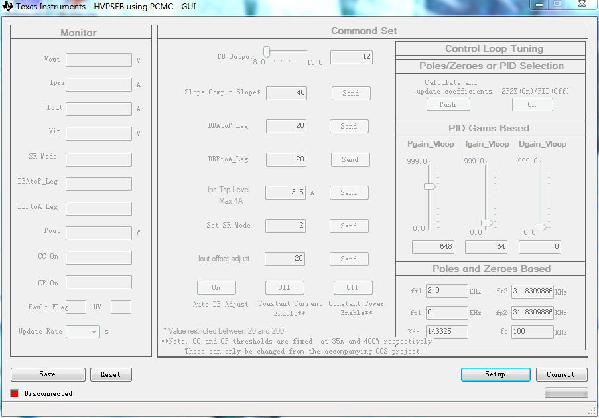
Task: Click the Dgain_Vloop slider handle
Action: click(541, 226)
